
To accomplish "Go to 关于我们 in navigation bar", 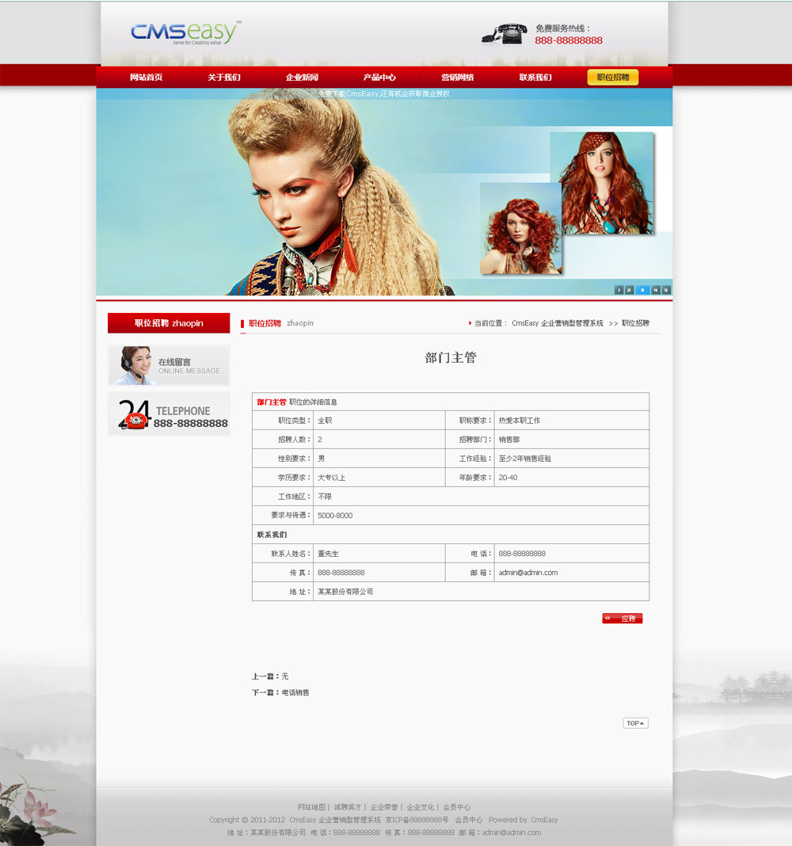I will pyautogui.click(x=224, y=78).
